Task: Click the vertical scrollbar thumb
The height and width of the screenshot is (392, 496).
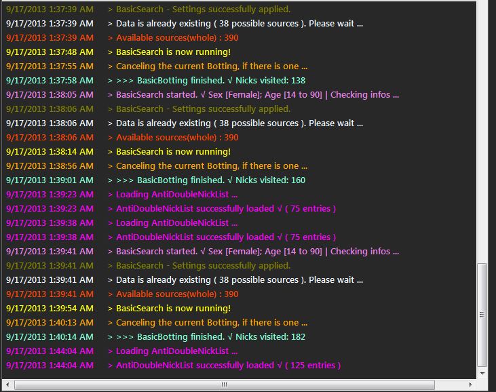Action: coord(482,315)
